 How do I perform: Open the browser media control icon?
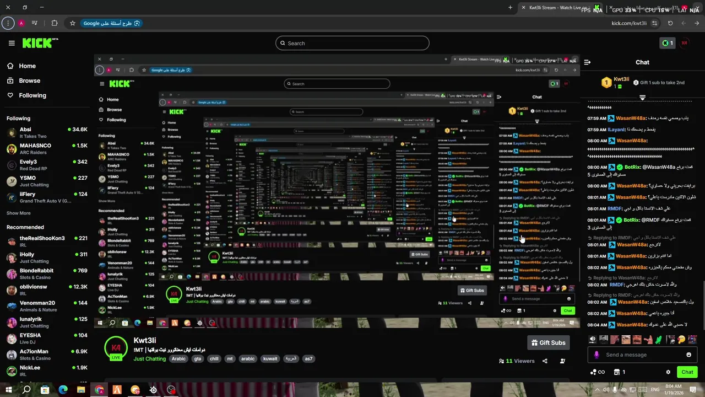35,23
